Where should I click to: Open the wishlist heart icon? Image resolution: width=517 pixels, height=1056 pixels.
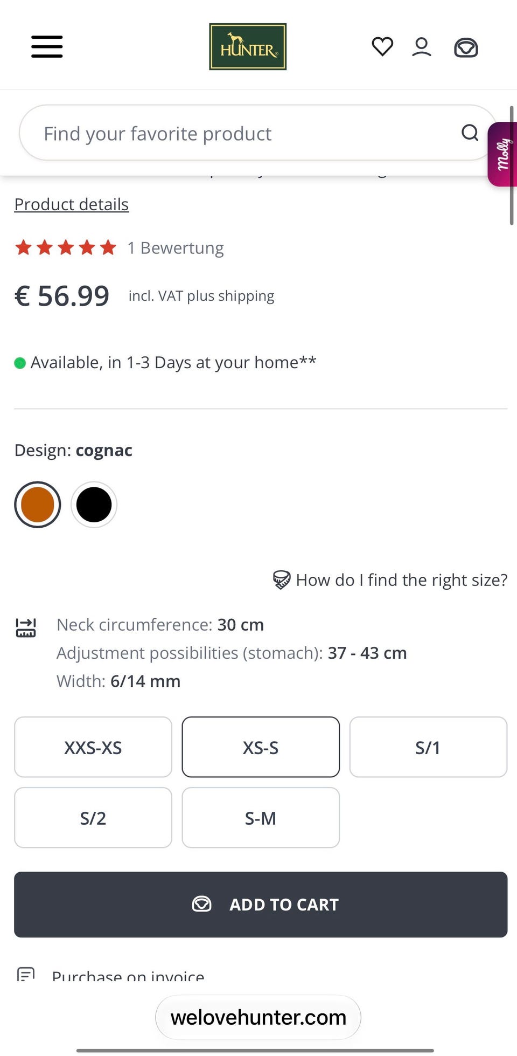[x=382, y=46]
